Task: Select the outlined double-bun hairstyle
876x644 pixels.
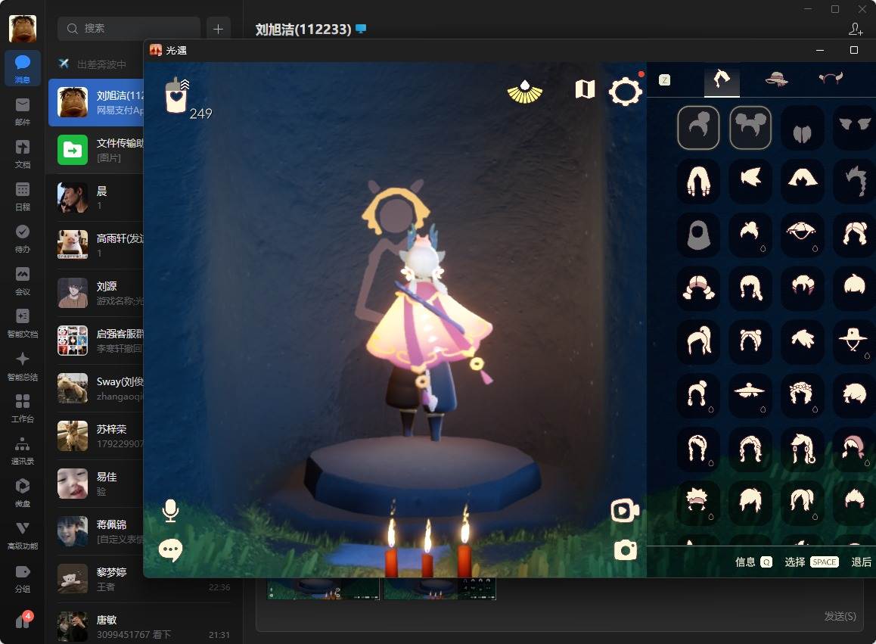Action: [750, 127]
